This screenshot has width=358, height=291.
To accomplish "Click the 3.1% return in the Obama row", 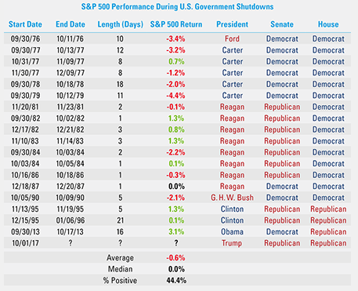I will pyautogui.click(x=176, y=231).
